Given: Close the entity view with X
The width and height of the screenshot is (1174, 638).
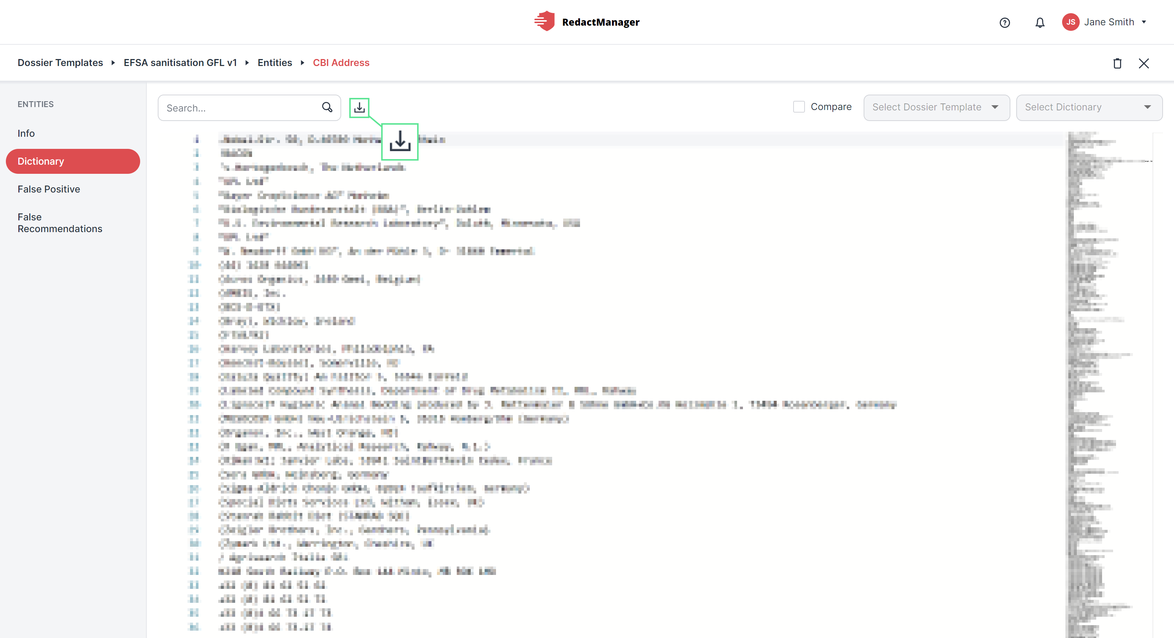Looking at the screenshot, I should point(1144,63).
